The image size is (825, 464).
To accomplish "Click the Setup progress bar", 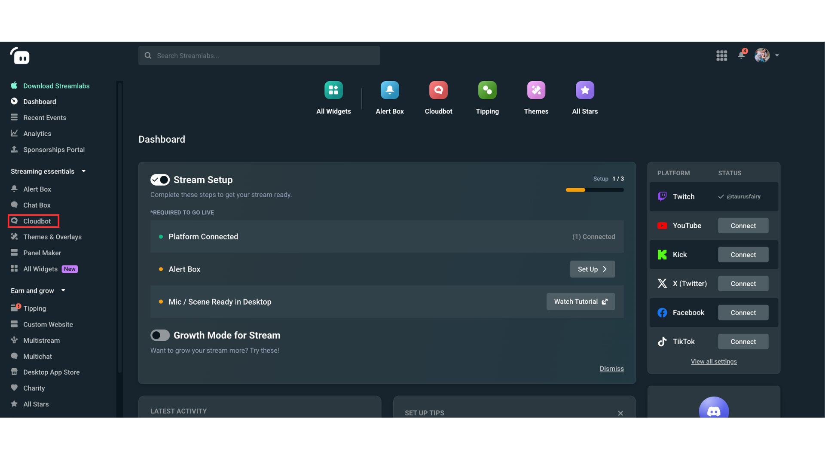I will [595, 190].
